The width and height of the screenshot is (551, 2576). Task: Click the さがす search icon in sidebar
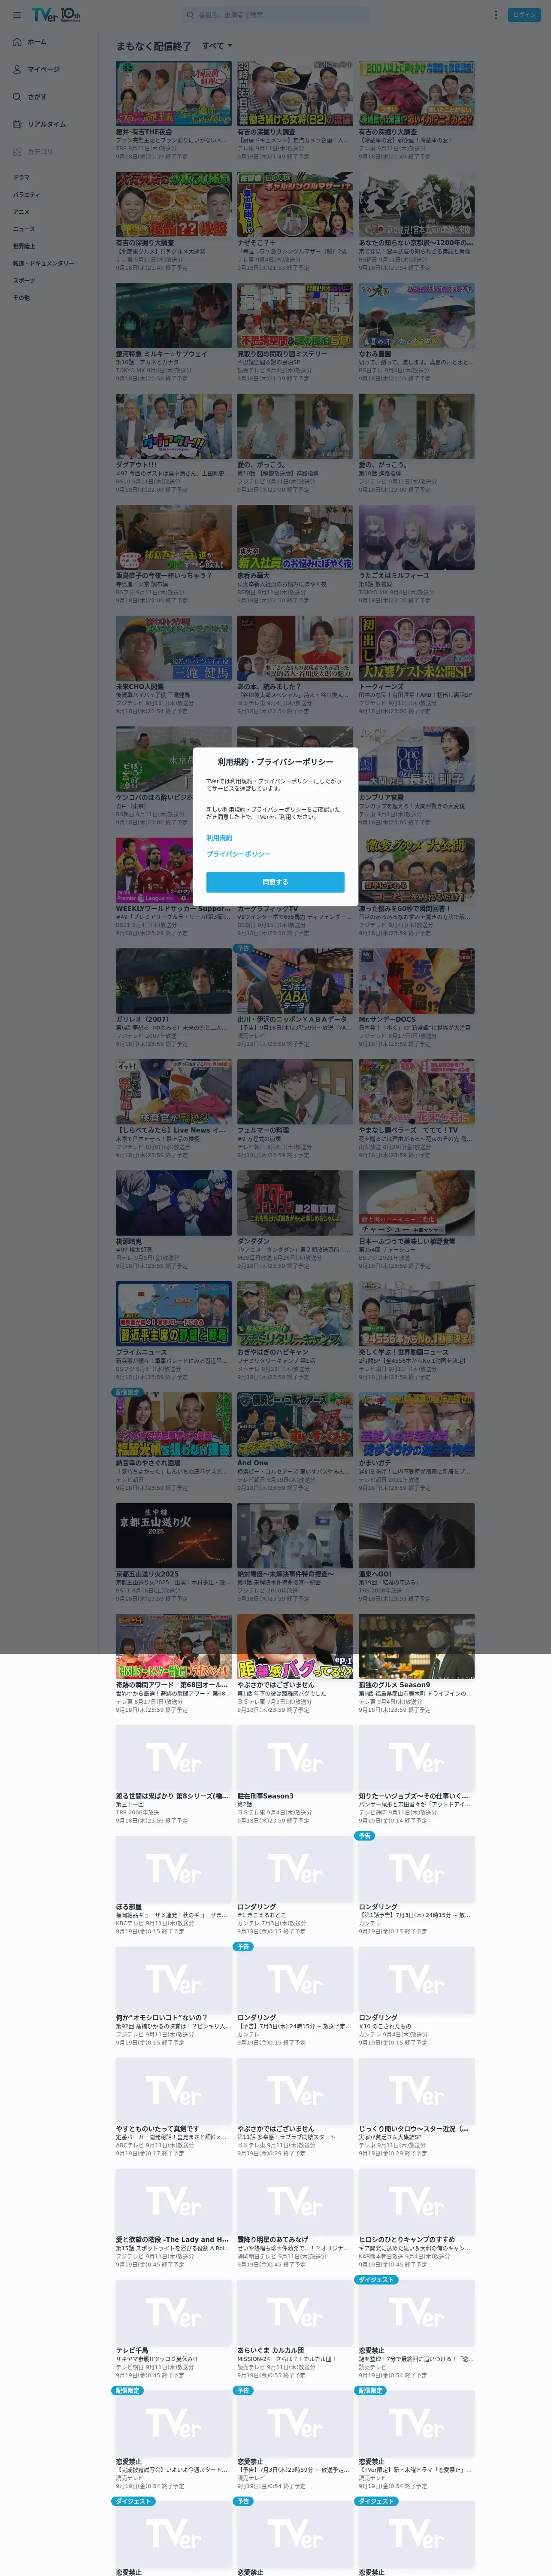click(x=17, y=97)
